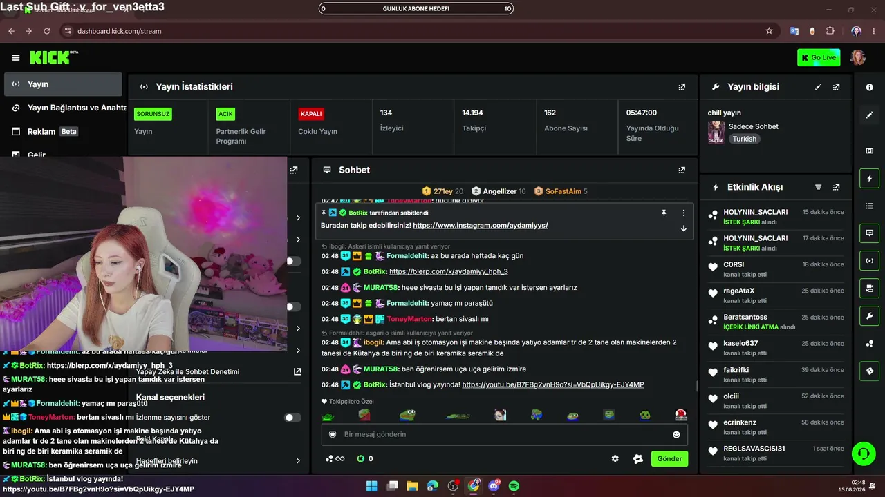Click the Sadece Sohbet category
Screen dimensions: 885x497
tap(753, 126)
